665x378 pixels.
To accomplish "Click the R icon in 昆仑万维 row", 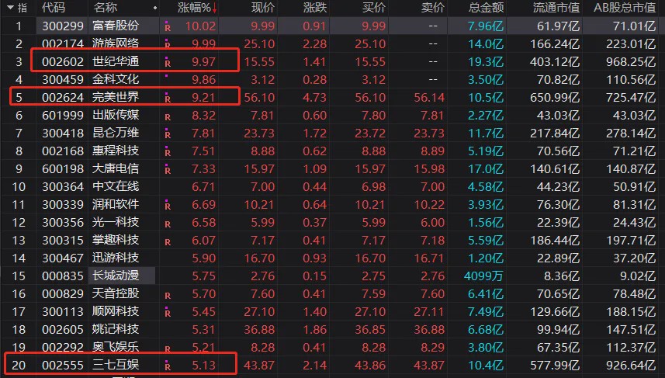I will [168, 134].
